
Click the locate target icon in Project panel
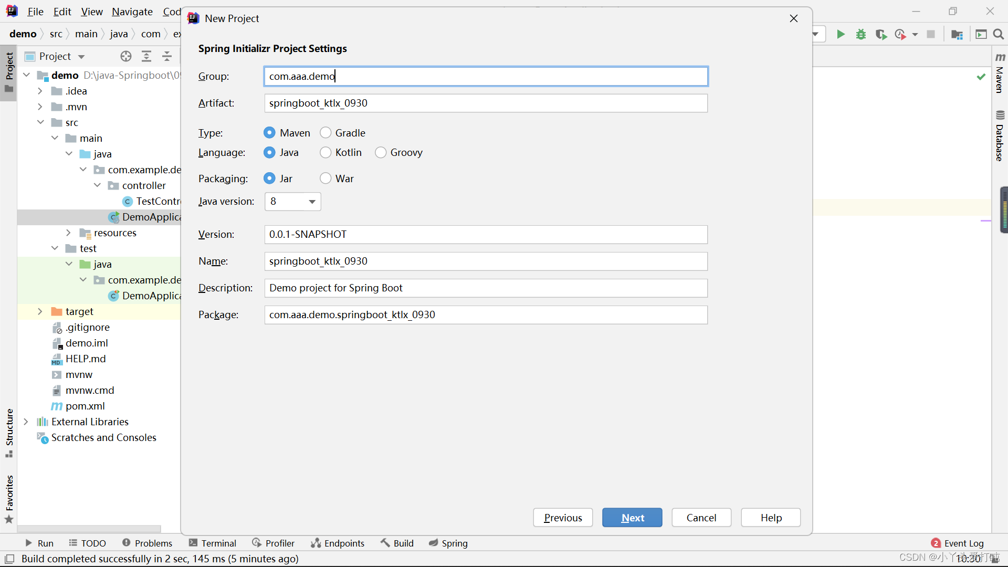point(126,56)
